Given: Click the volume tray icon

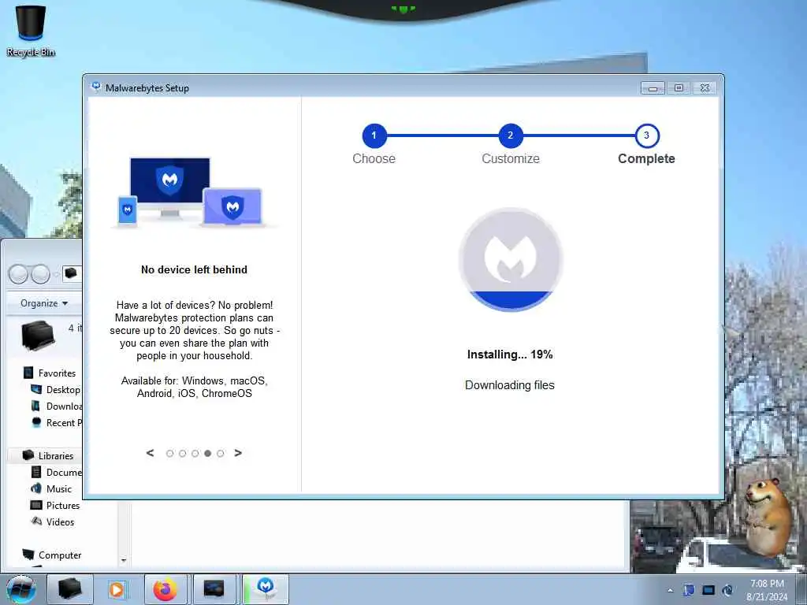Looking at the screenshot, I should [x=727, y=590].
